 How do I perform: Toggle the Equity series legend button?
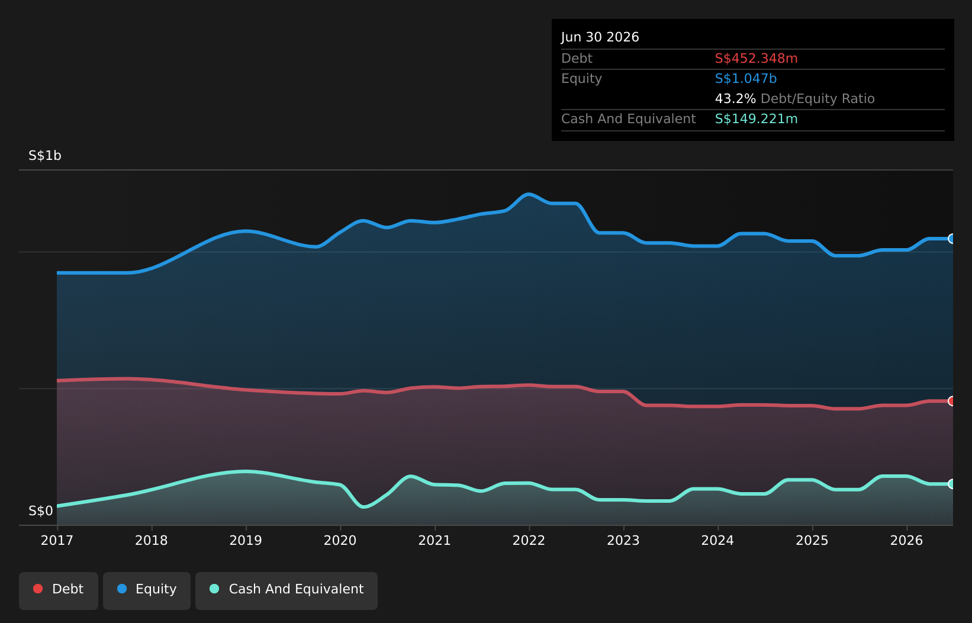coord(147,590)
